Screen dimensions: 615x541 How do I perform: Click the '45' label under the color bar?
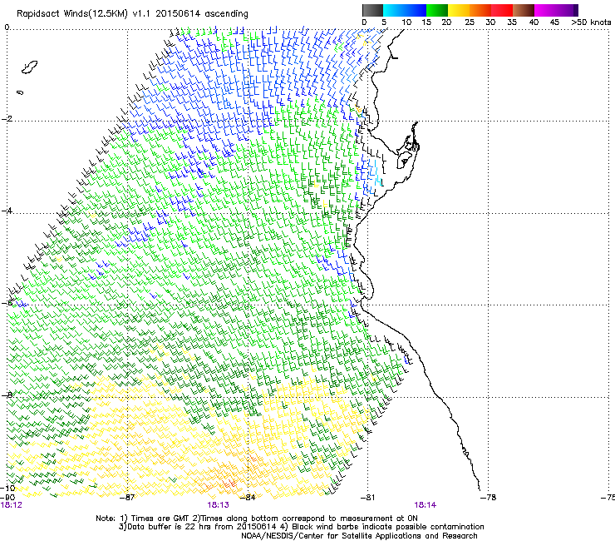click(x=554, y=22)
